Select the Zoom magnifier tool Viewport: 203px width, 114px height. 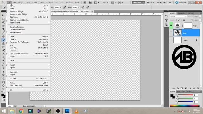3,89
